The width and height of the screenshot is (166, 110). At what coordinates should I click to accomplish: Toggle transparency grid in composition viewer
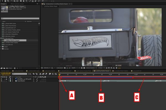click(84, 68)
